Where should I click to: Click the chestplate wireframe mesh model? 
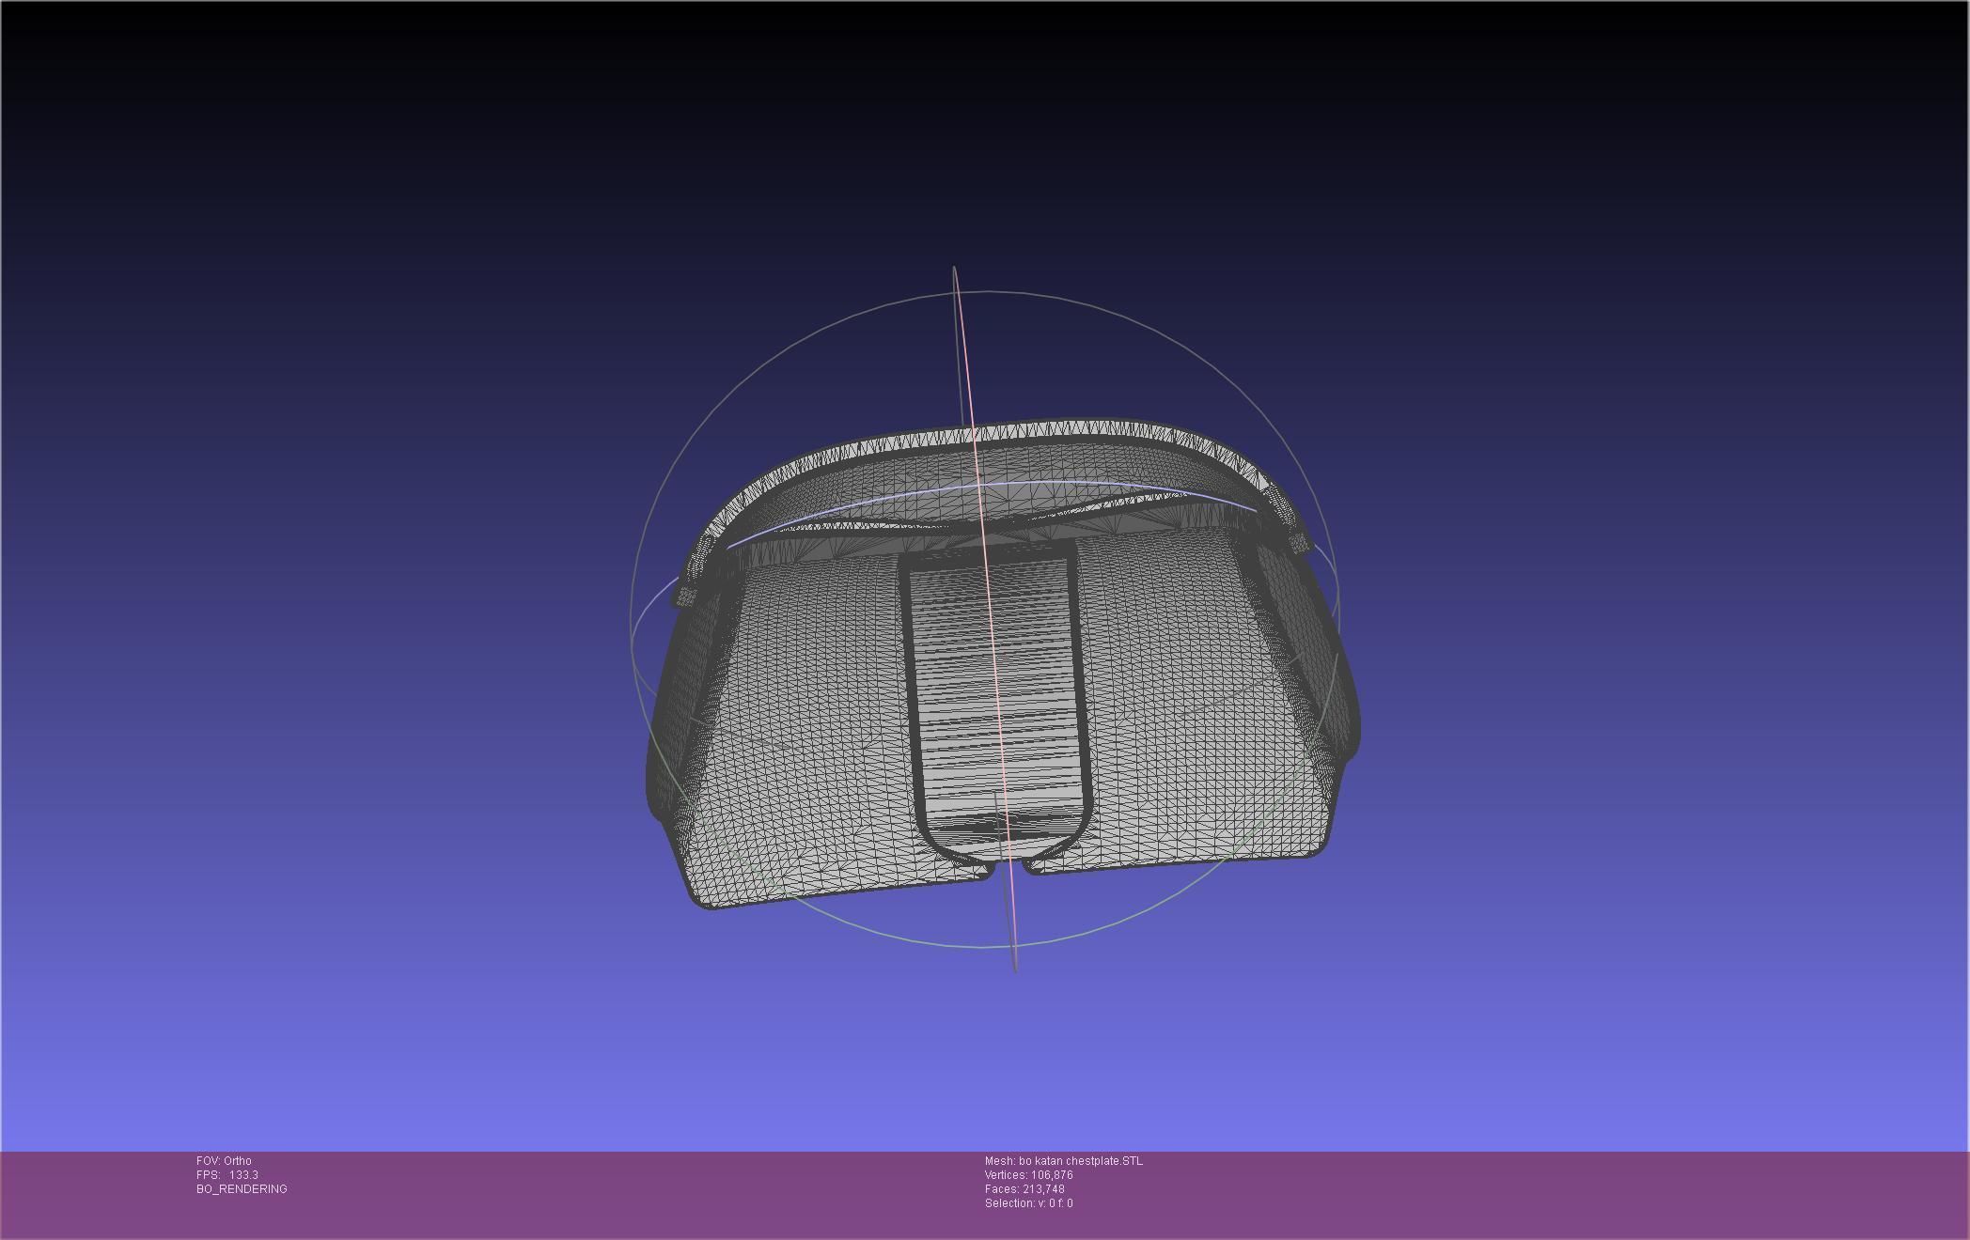pyautogui.click(x=1002, y=665)
